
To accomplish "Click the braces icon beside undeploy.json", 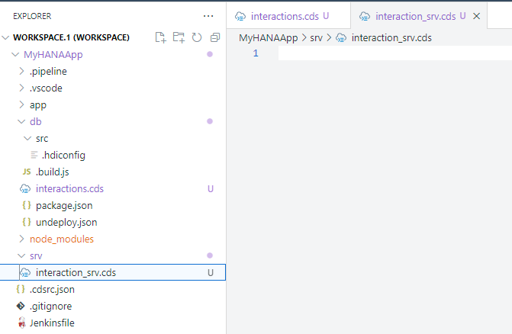I will [27, 223].
